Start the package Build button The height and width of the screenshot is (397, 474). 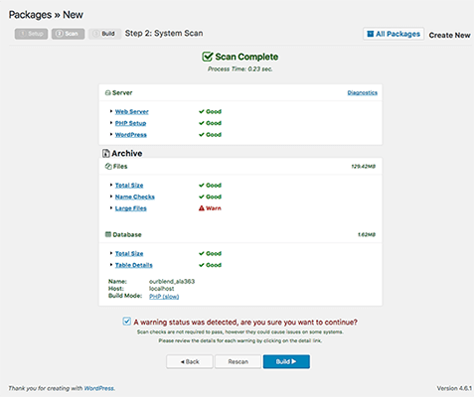(286, 361)
